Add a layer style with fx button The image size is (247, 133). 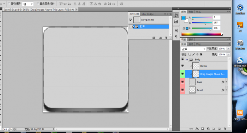point(197,129)
